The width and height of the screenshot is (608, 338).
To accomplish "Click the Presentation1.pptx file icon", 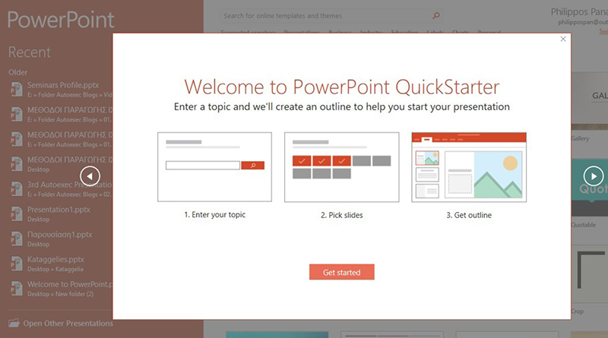I will 16,214.
